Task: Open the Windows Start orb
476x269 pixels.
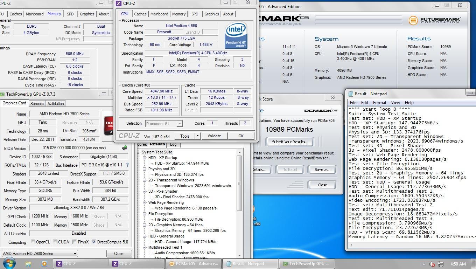Action: click(9, 263)
